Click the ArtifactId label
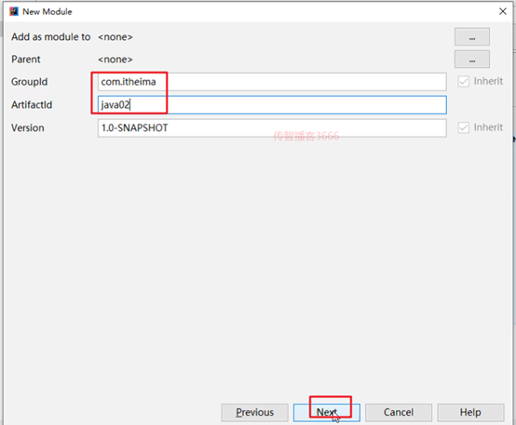The width and height of the screenshot is (516, 425). click(32, 105)
